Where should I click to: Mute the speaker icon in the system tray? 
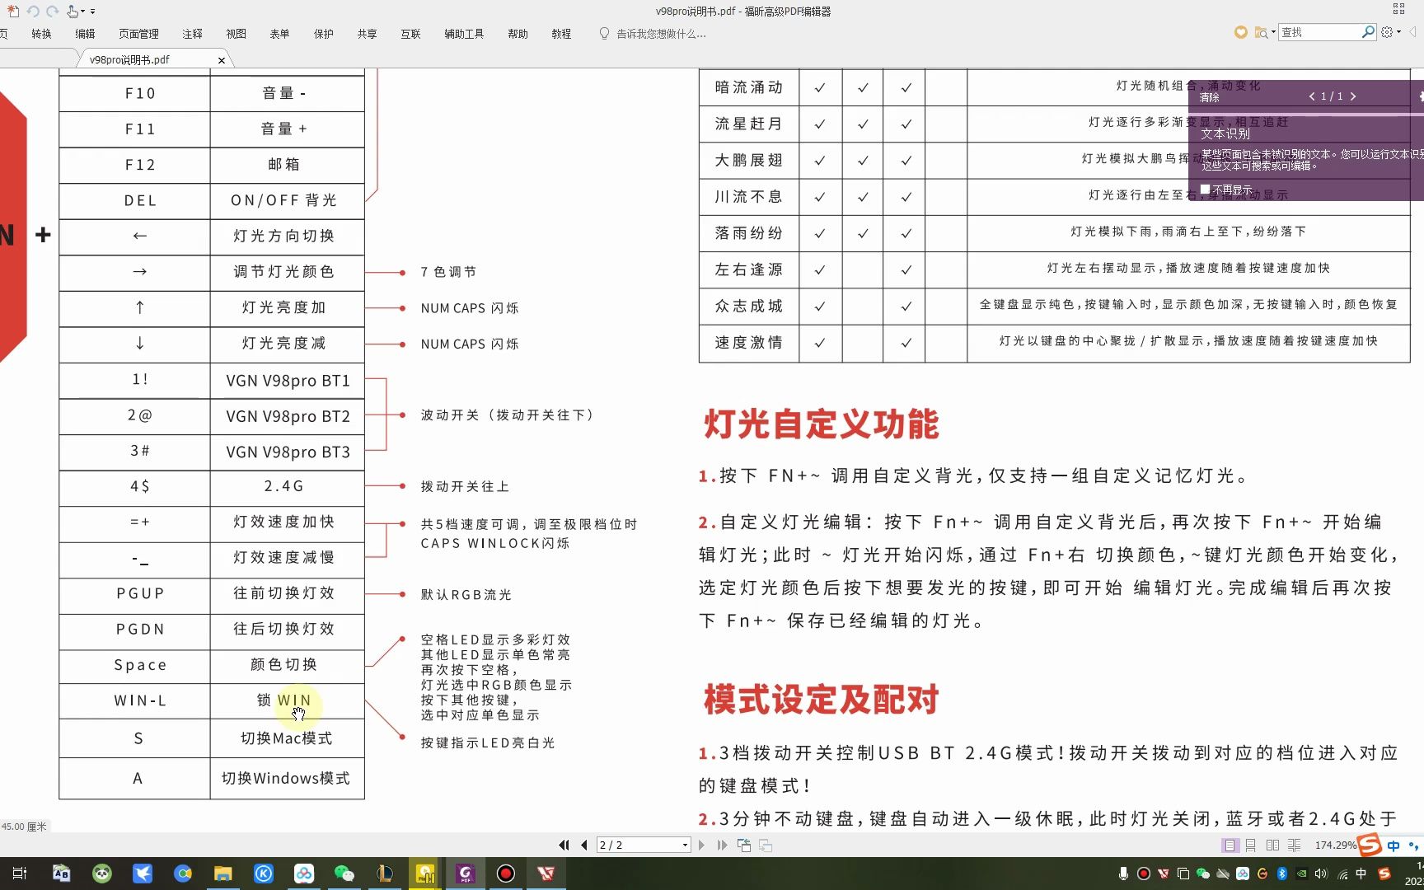tap(1322, 874)
